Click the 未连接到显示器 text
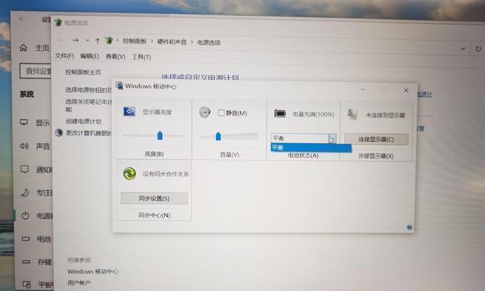 385,115
